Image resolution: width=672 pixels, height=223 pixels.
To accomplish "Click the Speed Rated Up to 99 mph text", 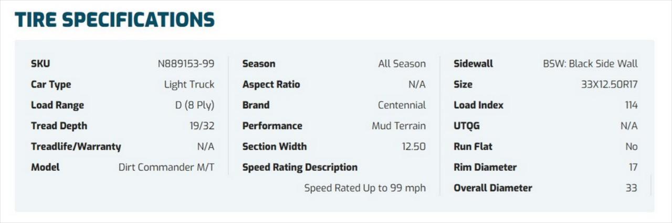I will [365, 188].
